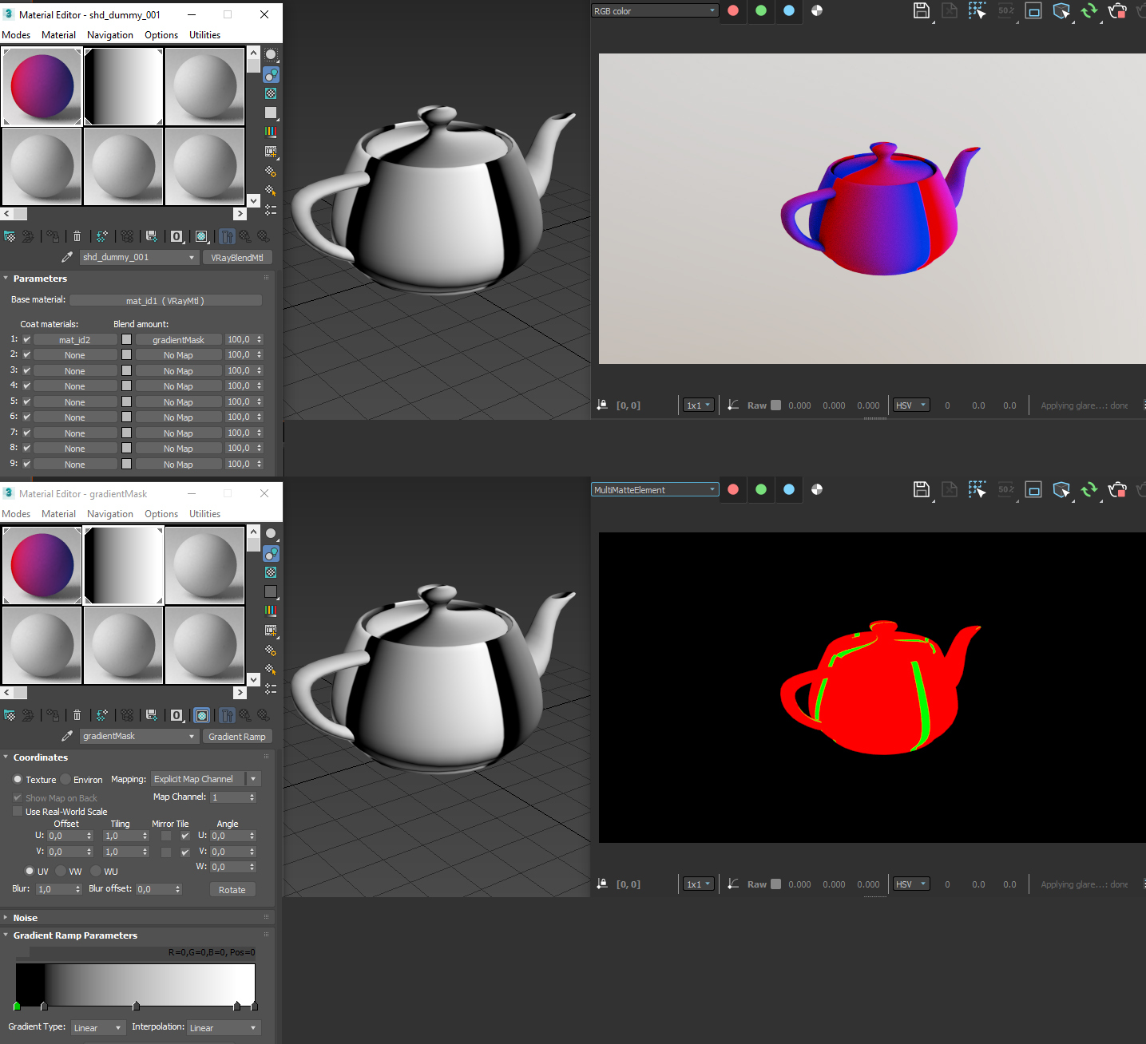Screen dimensions: 1146x1044
Task: Click Assign Material to Selection in shd_dummy_001 editor
Action: coord(53,236)
